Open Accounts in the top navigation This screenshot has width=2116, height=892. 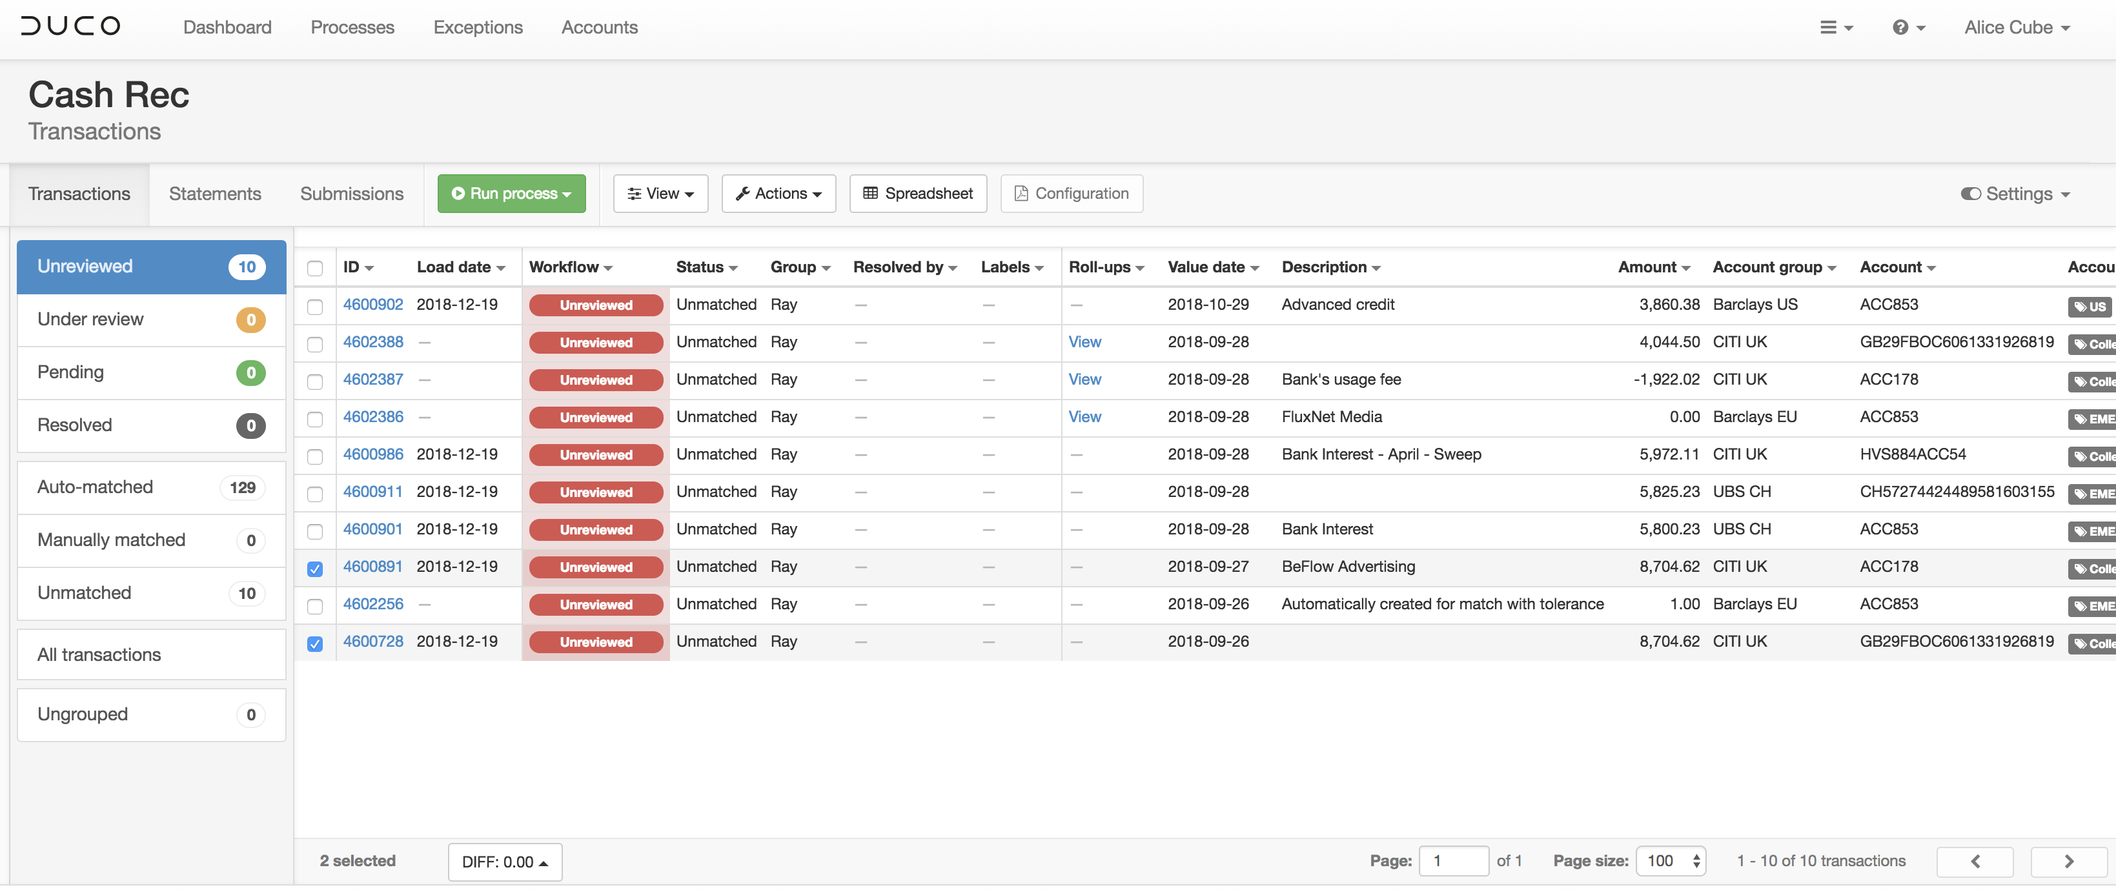point(600,27)
